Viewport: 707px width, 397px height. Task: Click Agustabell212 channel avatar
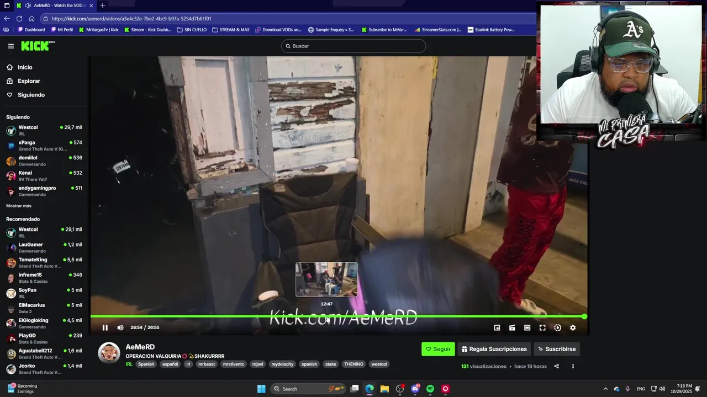(11, 354)
